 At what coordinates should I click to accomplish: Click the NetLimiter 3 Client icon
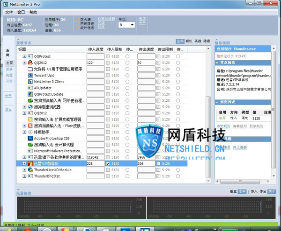click(x=30, y=82)
